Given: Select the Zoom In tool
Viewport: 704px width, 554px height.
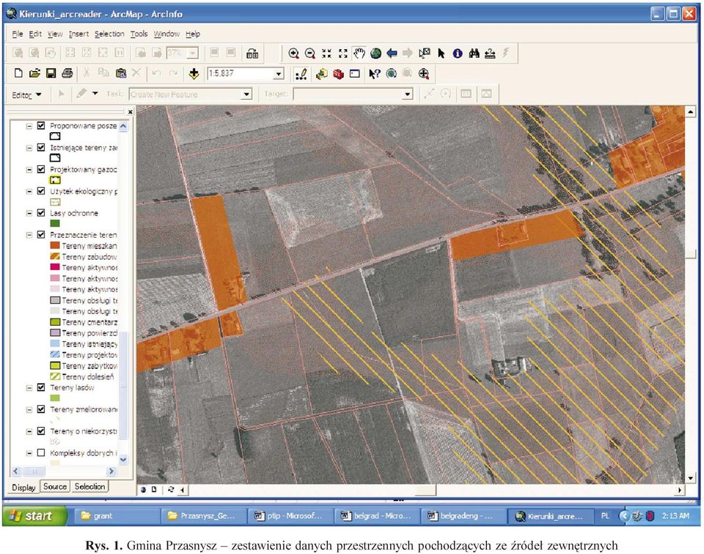Looking at the screenshot, I should coord(293,54).
